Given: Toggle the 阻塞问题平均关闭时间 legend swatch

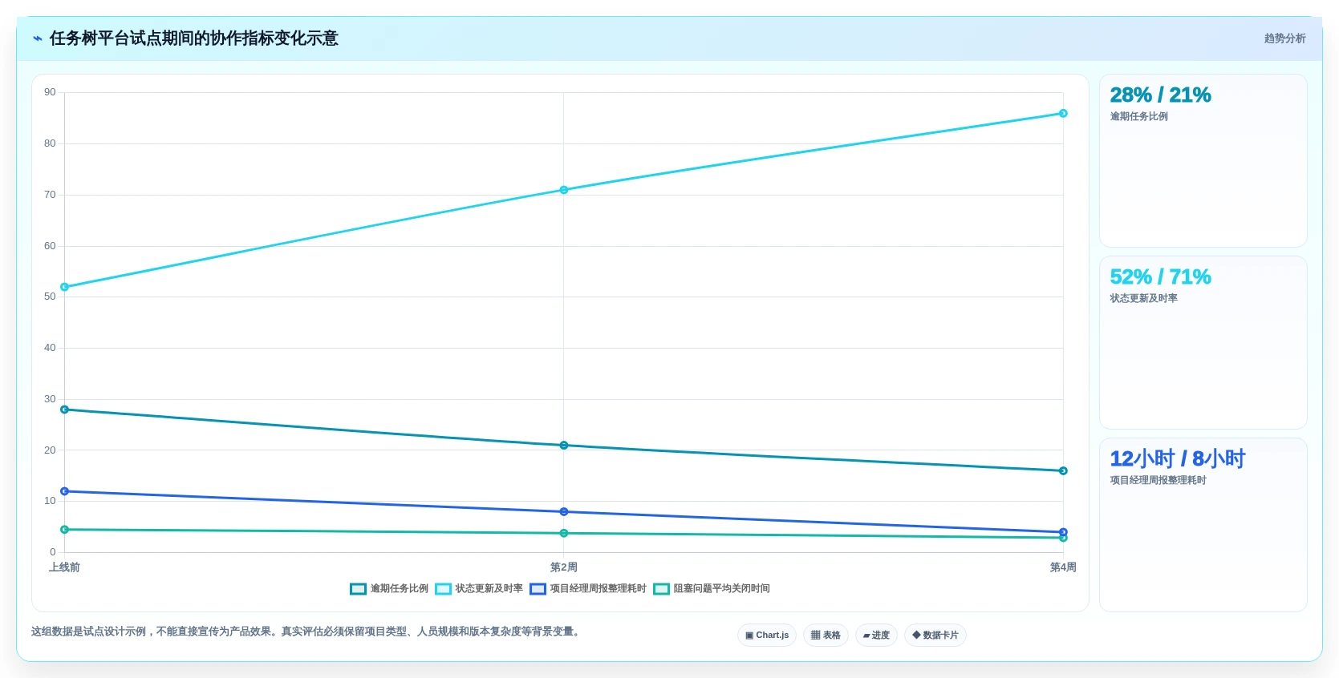Looking at the screenshot, I should point(661,589).
